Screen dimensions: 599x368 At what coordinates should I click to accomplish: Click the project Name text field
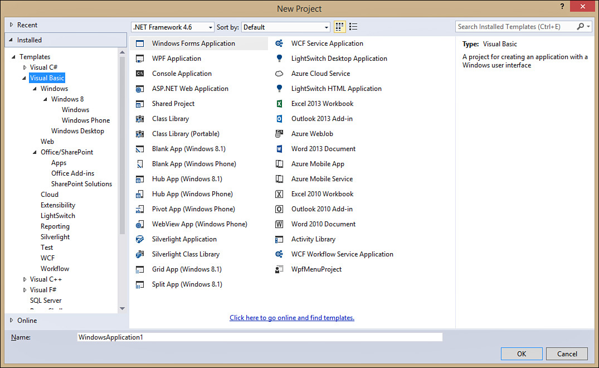coord(260,337)
